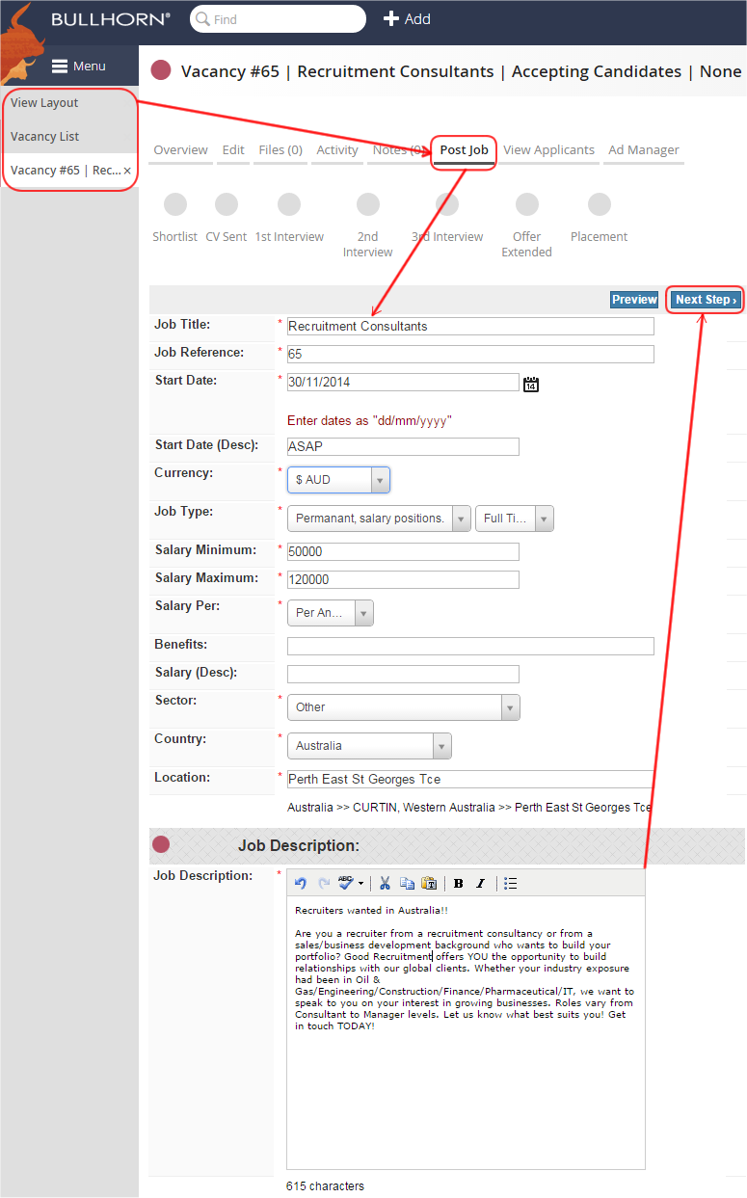Switch to the Overview tab
The height and width of the screenshot is (1198, 747).
click(181, 150)
